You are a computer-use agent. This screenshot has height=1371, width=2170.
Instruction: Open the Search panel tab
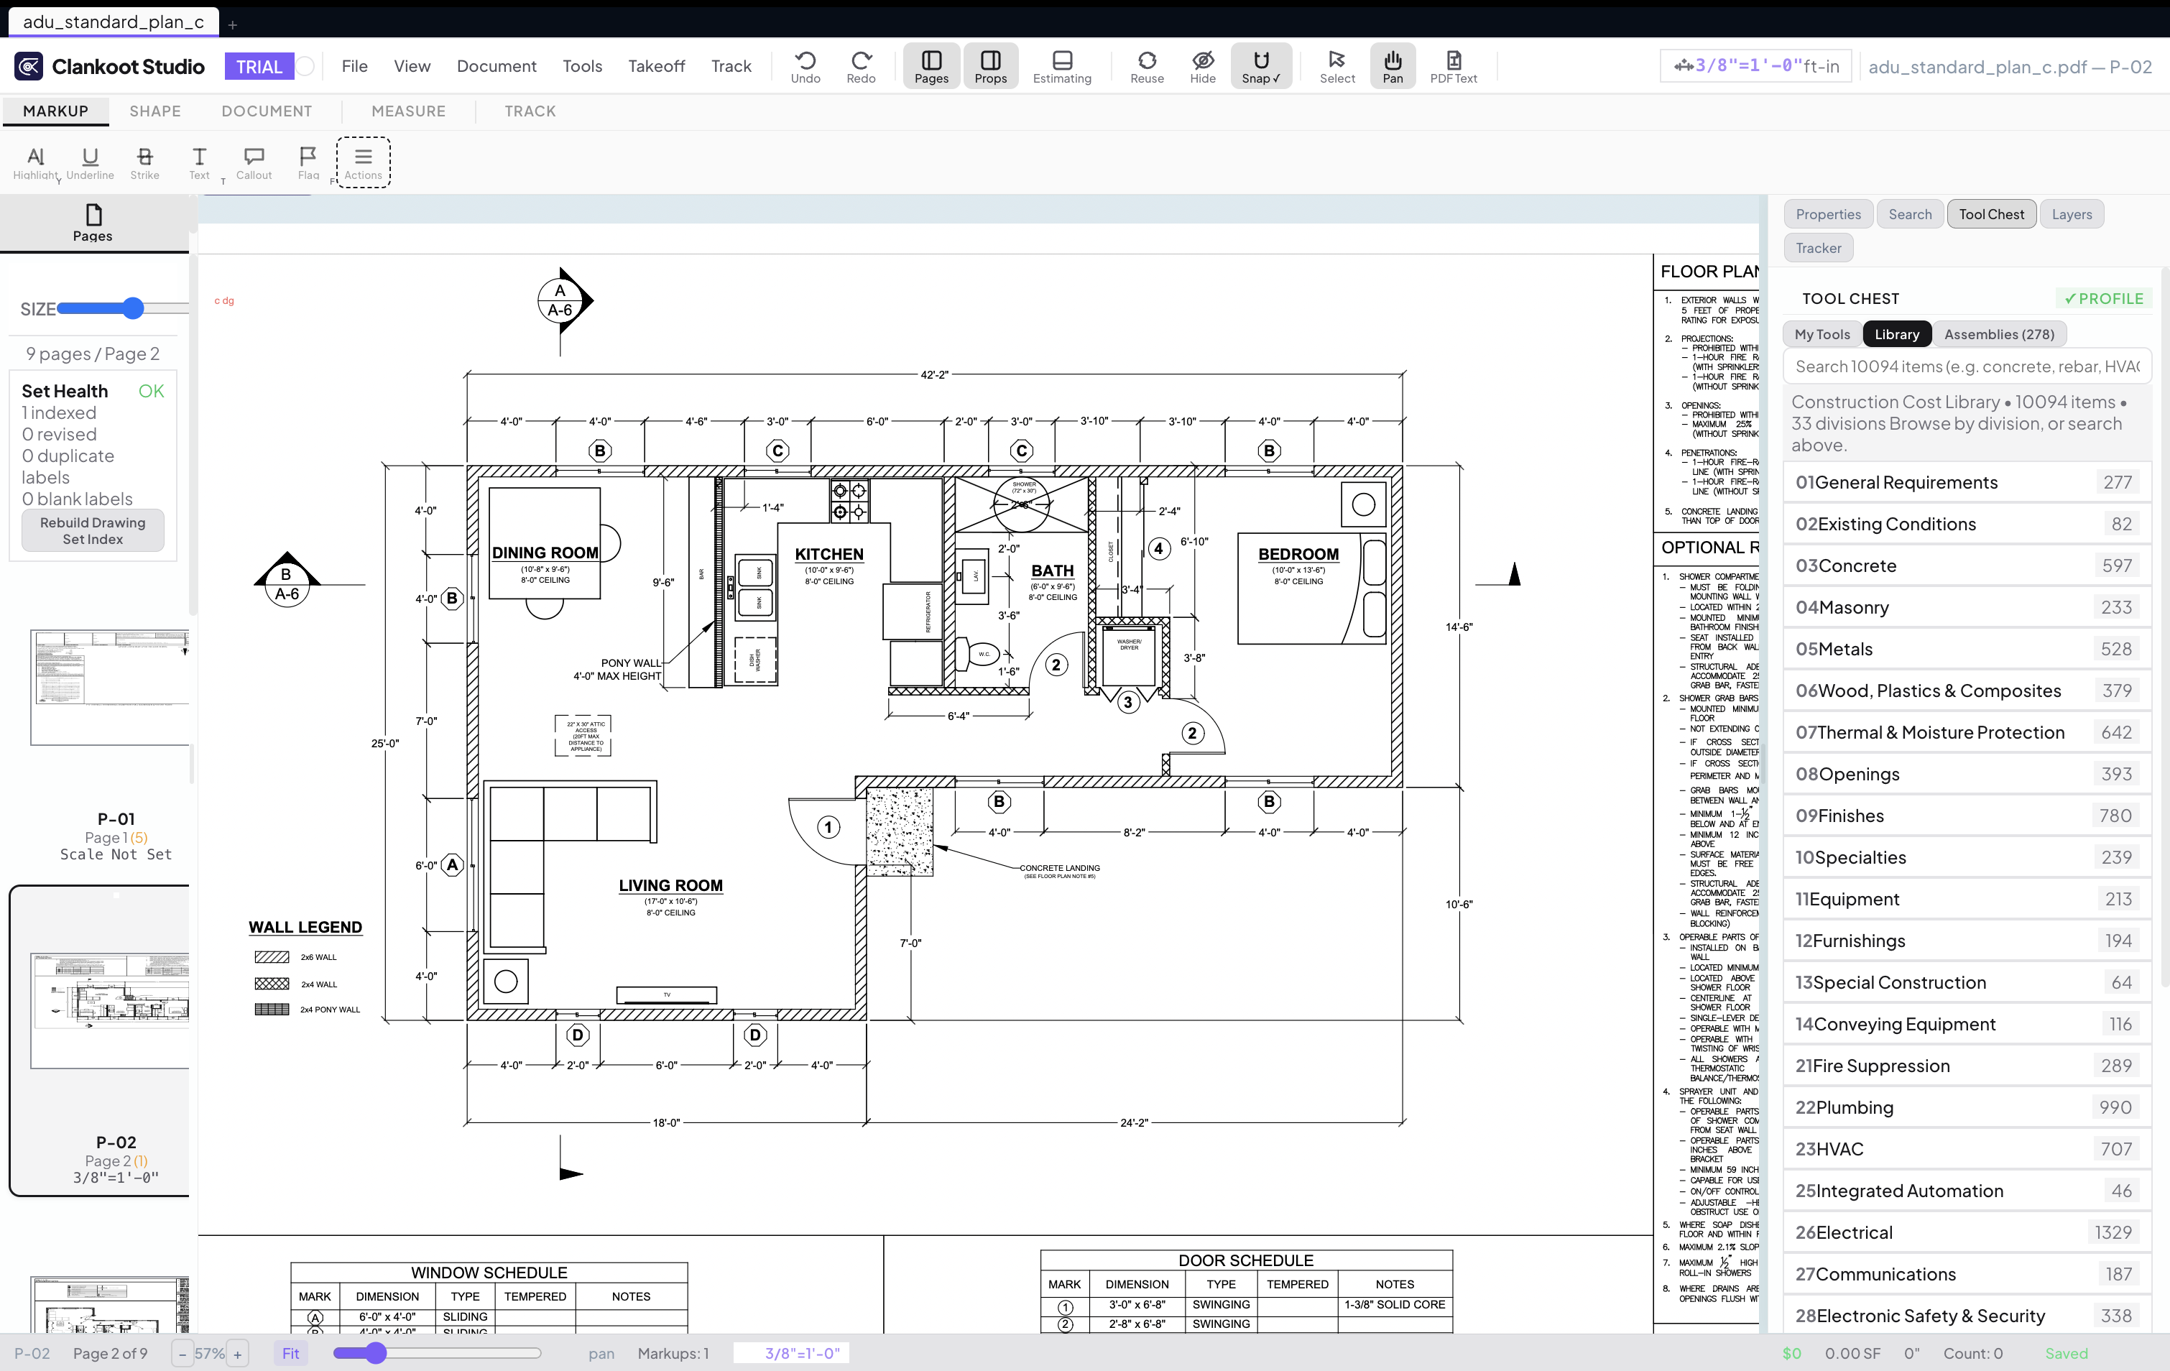pyautogui.click(x=1910, y=213)
